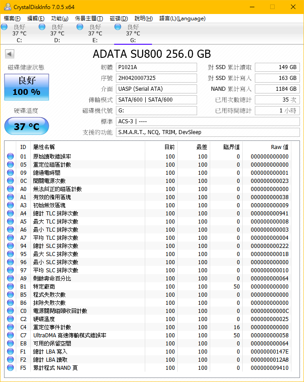Click the supported features field S.M.A.R.T., NCQ, TRIM
Image resolution: width=304 pixels, height=382 pixels.
tap(207, 132)
